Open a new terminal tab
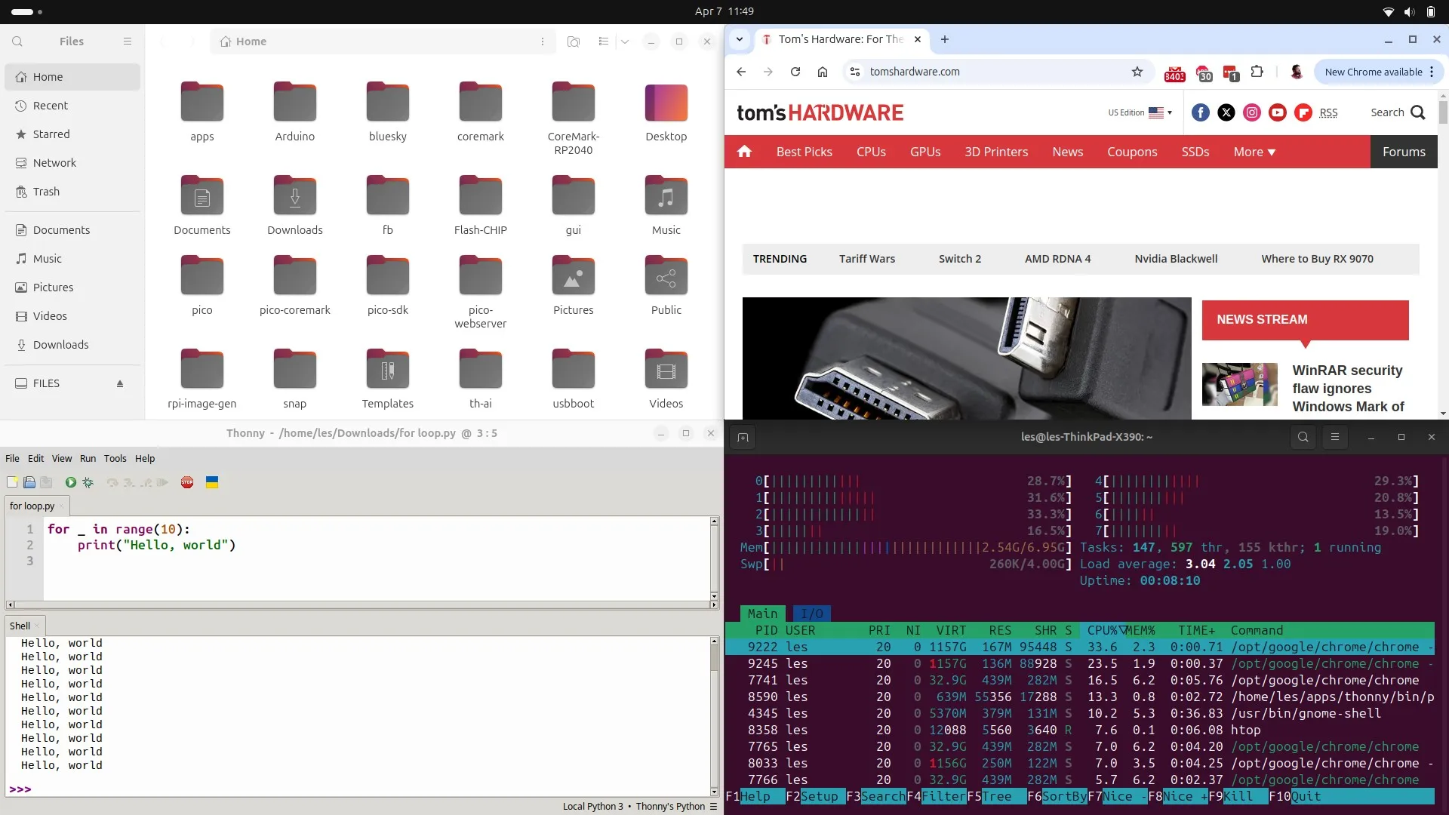The image size is (1449, 815). [743, 437]
